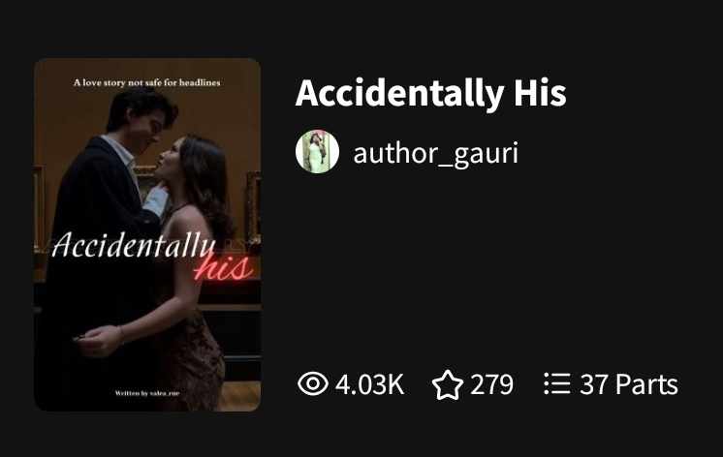
Task: Open the author_gauri profile avatar
Action: [317, 152]
